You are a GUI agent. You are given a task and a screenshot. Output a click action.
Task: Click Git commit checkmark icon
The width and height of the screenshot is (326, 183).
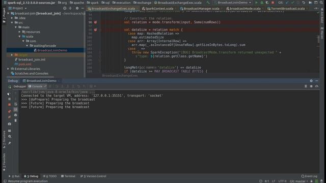pos(292,3)
